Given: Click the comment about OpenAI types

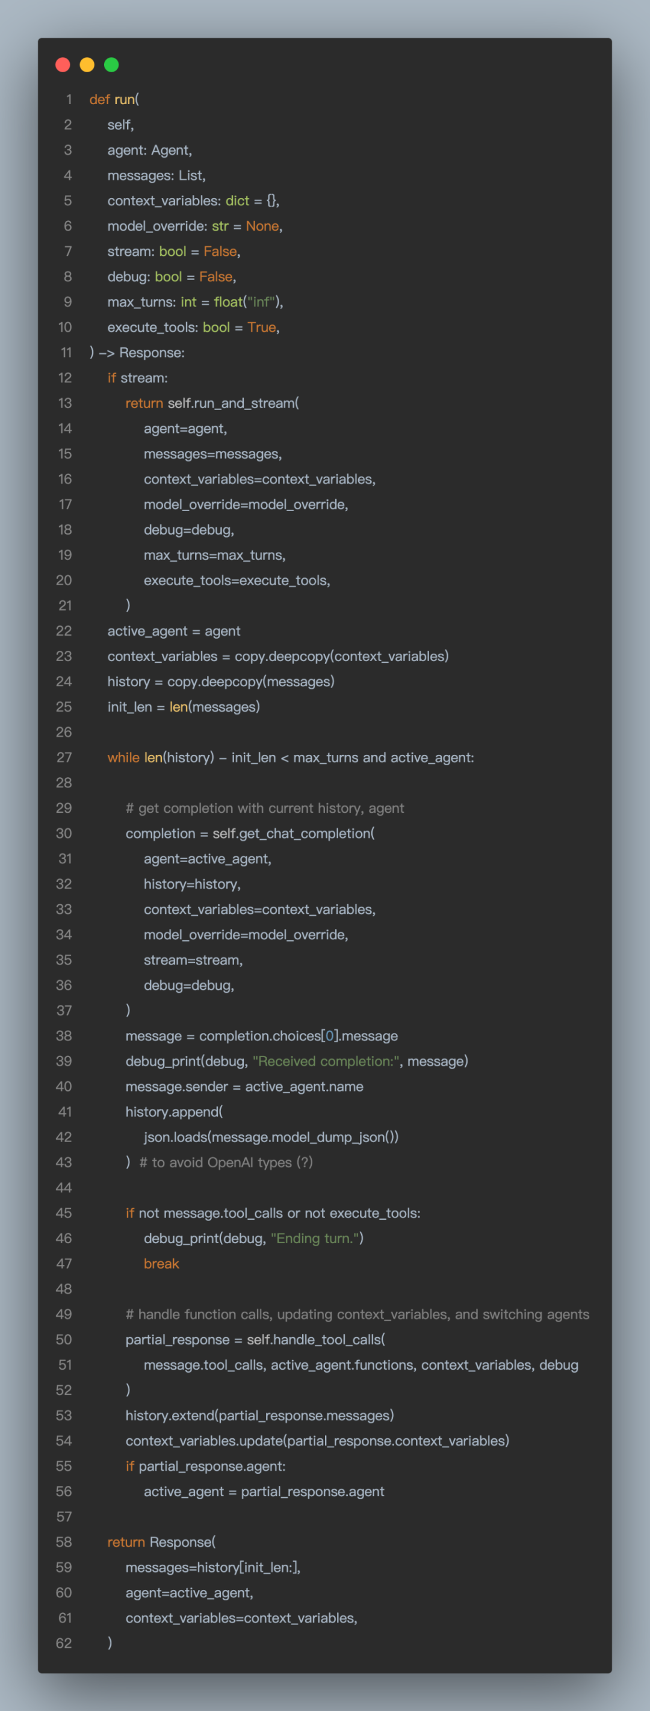Looking at the screenshot, I should coord(226,1163).
